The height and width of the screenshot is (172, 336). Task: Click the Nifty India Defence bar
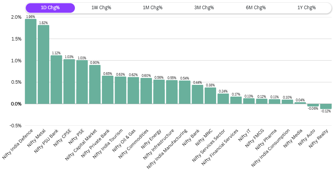(31, 61)
